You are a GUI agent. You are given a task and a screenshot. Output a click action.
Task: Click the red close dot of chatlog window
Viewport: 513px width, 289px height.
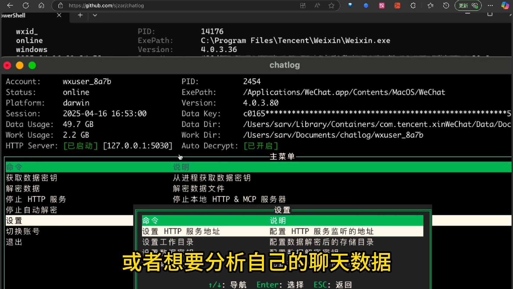[x=7, y=65]
